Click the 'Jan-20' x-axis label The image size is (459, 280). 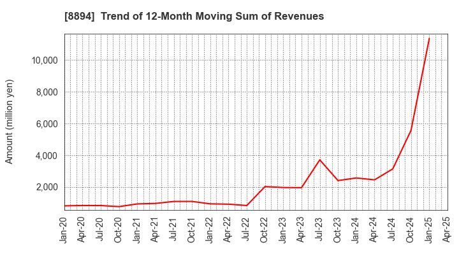(63, 230)
